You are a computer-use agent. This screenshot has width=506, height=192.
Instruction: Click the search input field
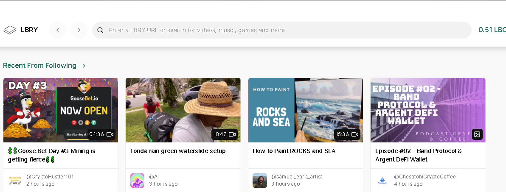pos(282,30)
